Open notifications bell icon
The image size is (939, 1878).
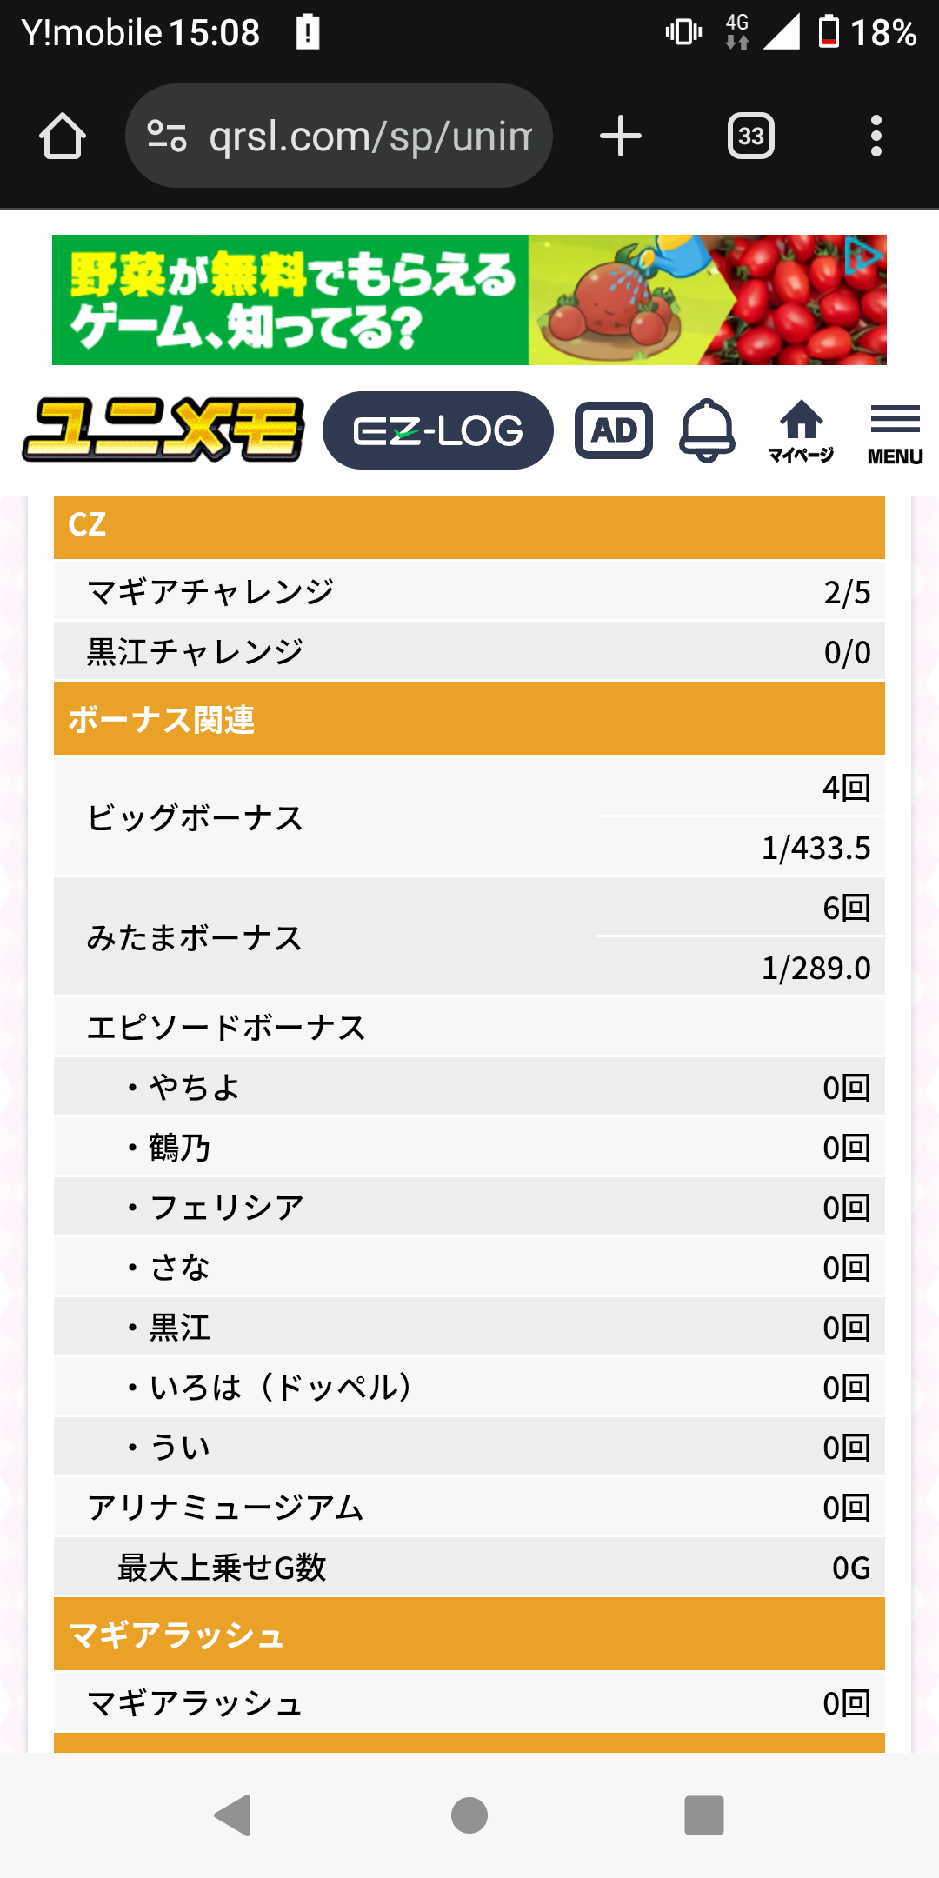click(707, 430)
